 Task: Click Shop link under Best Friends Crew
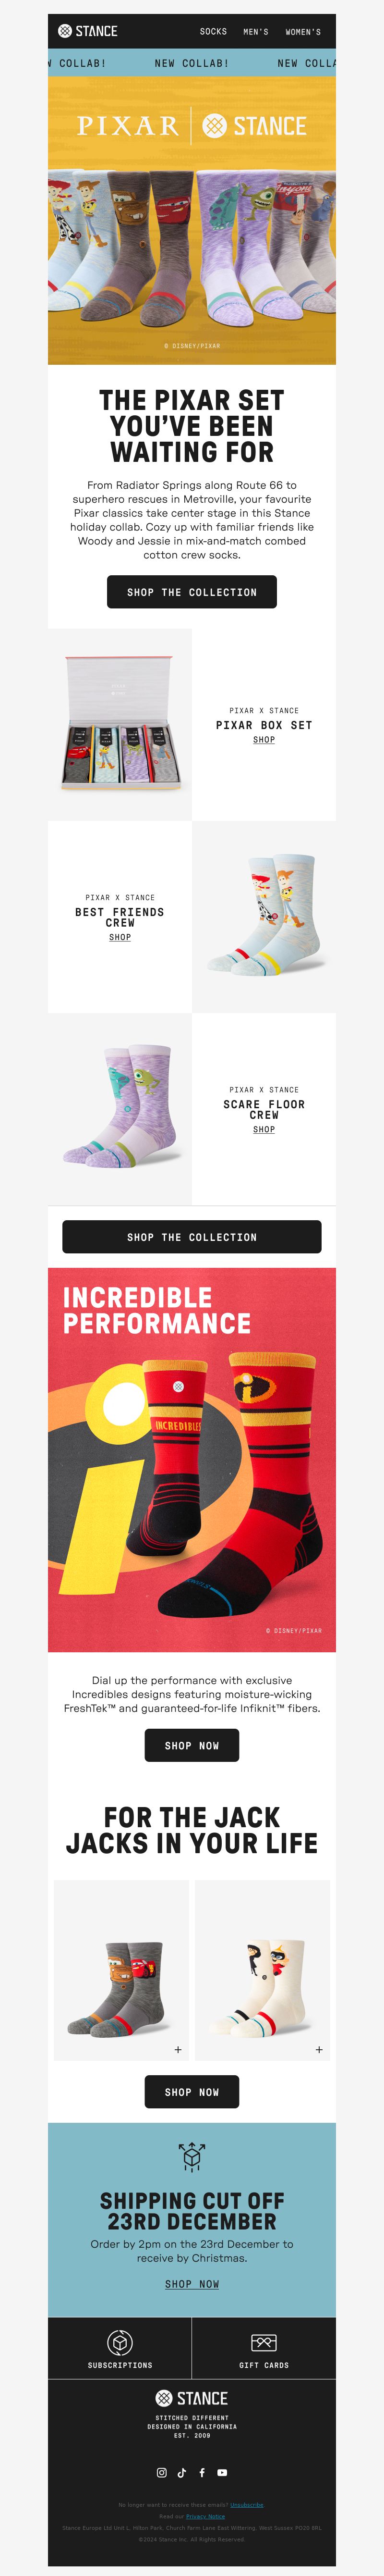[120, 937]
